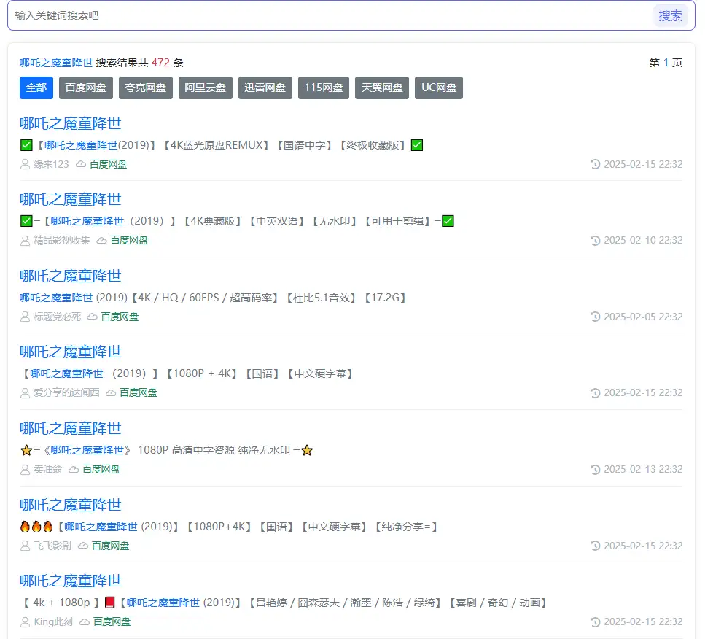The height and width of the screenshot is (639, 705).
Task: Open the first 哪吒之魔童降世 result title
Action: (x=70, y=123)
